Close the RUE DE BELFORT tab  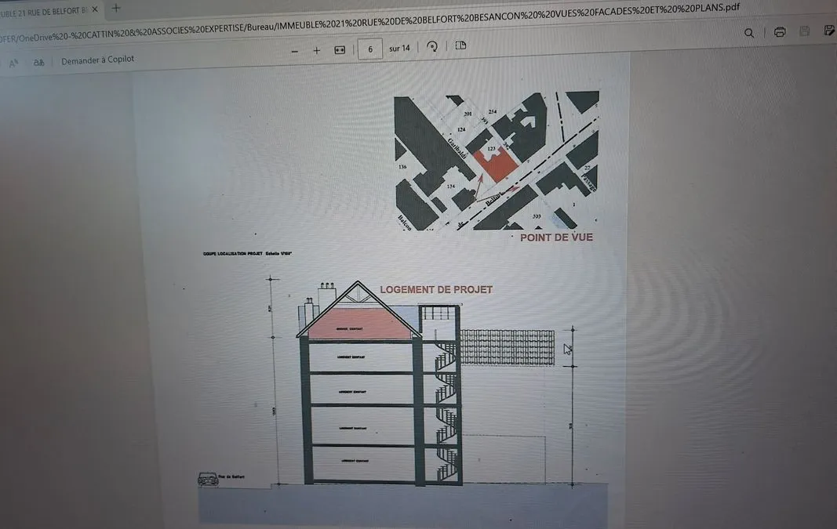click(94, 9)
